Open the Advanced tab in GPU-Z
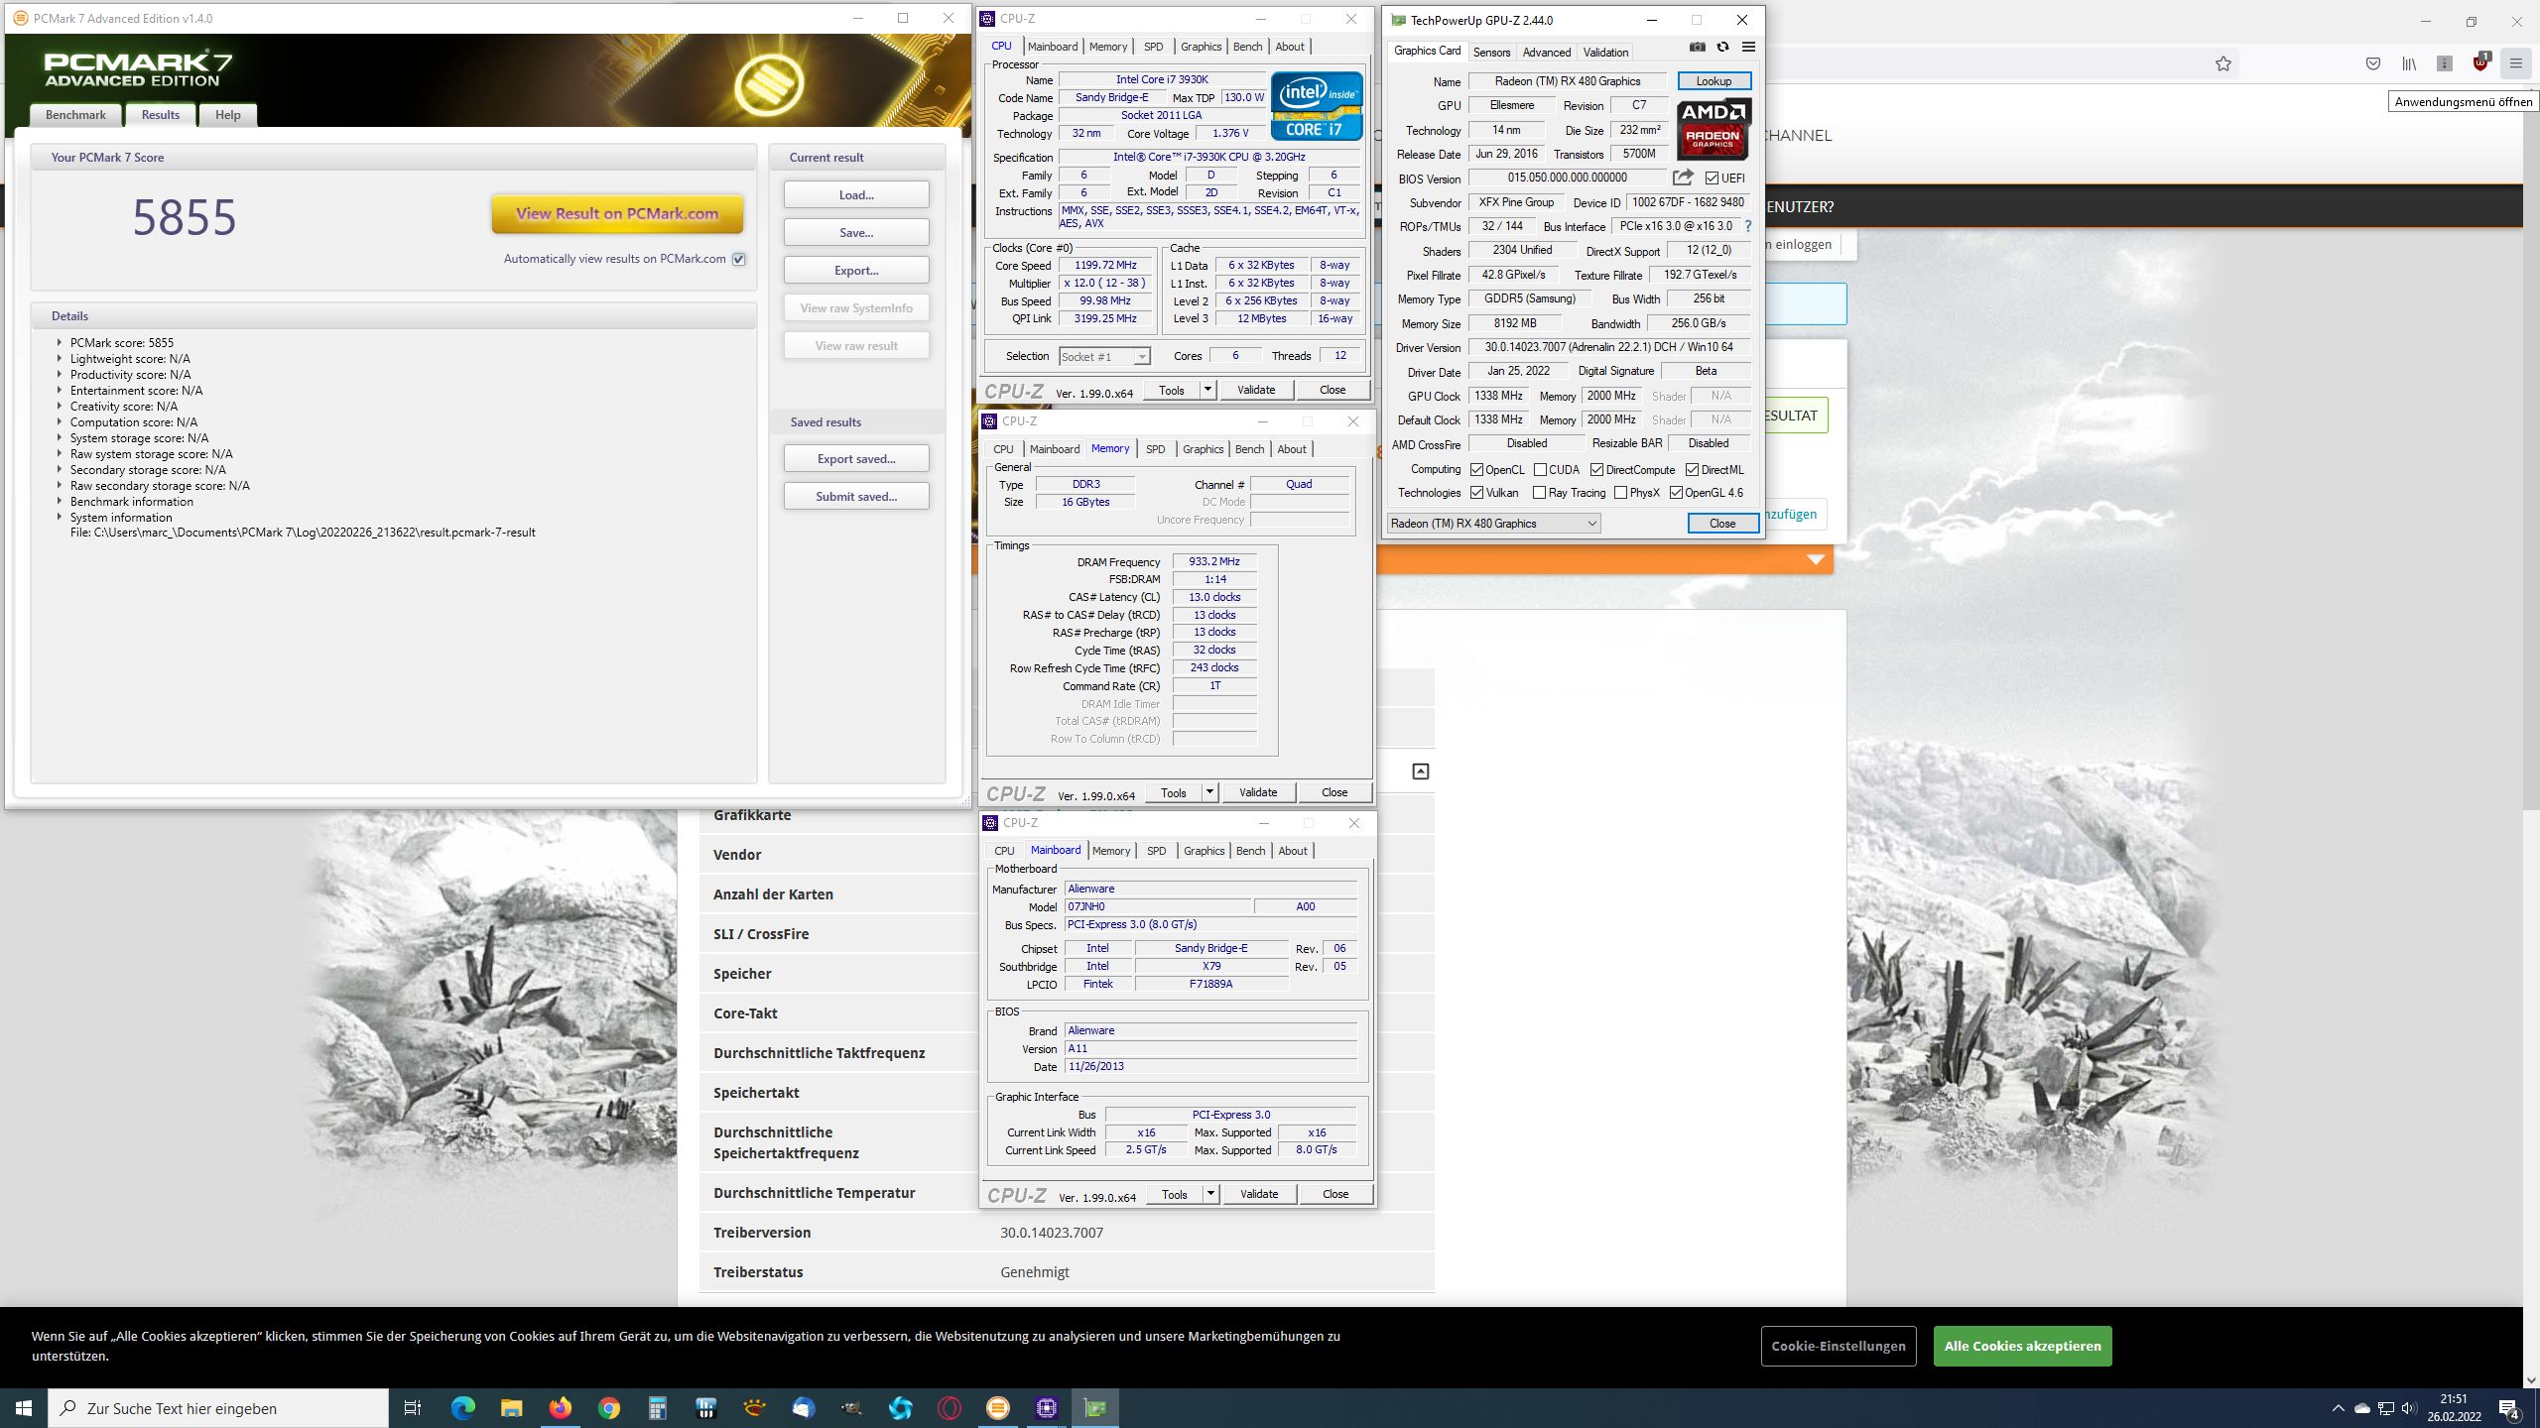 [x=1547, y=53]
